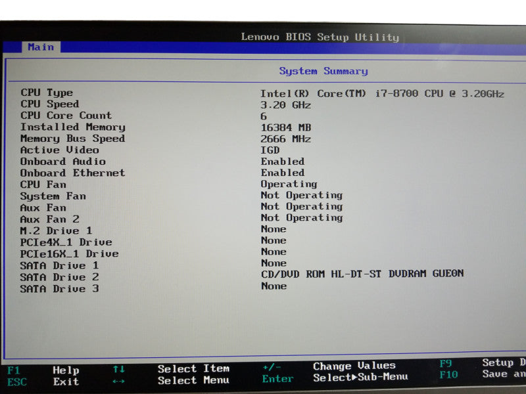Click Not Operating status of Aux Fan
Image resolution: width=526 pixels, height=394 pixels.
pyautogui.click(x=302, y=207)
